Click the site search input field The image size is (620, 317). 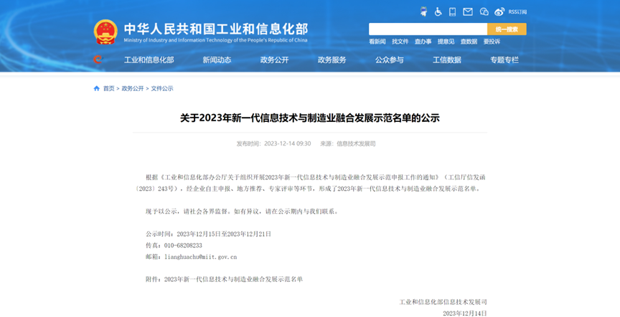[x=428, y=29]
